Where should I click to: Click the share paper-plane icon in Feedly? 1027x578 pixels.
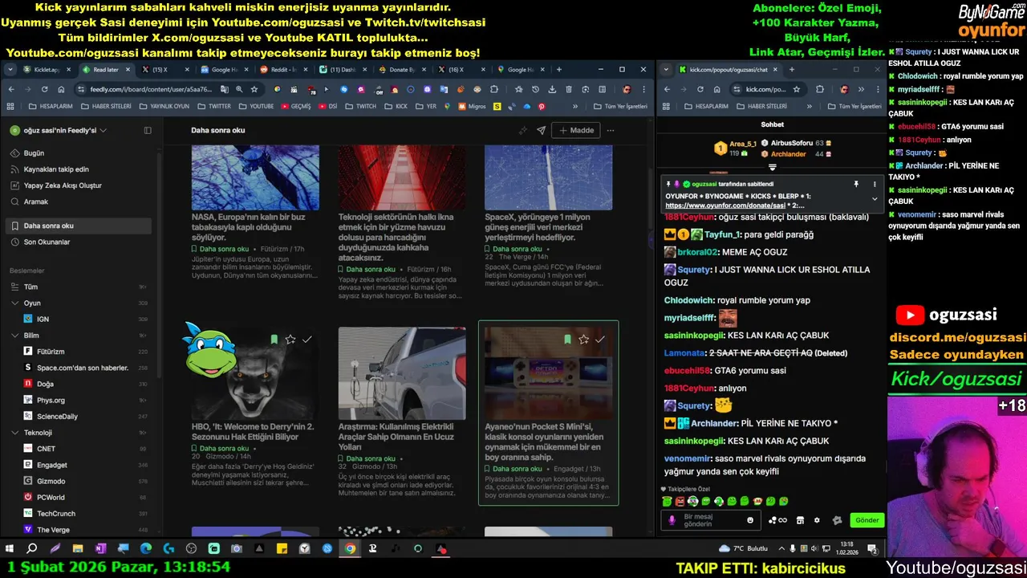[x=542, y=130]
